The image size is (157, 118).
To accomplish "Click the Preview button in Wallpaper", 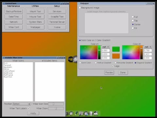I will [109, 72].
